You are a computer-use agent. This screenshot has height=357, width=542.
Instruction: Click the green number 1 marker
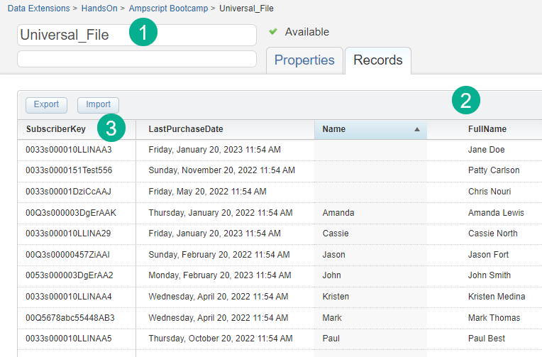[143, 33]
